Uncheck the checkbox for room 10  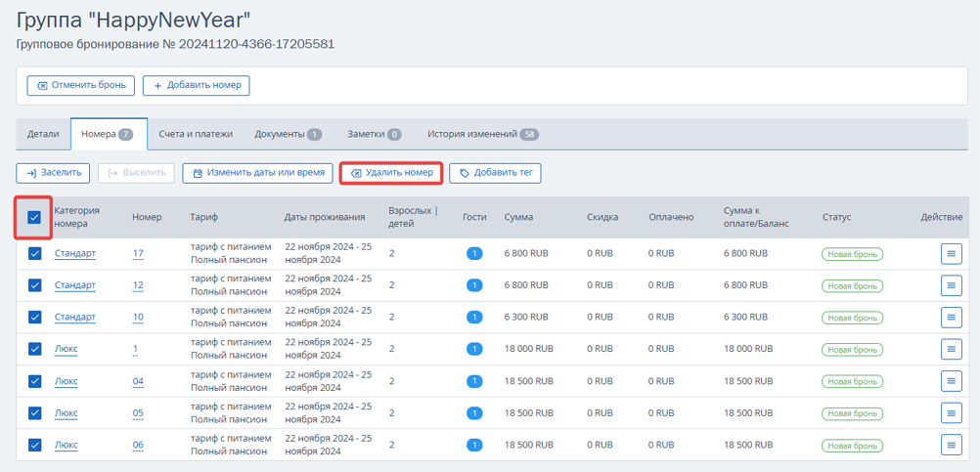(x=34, y=318)
